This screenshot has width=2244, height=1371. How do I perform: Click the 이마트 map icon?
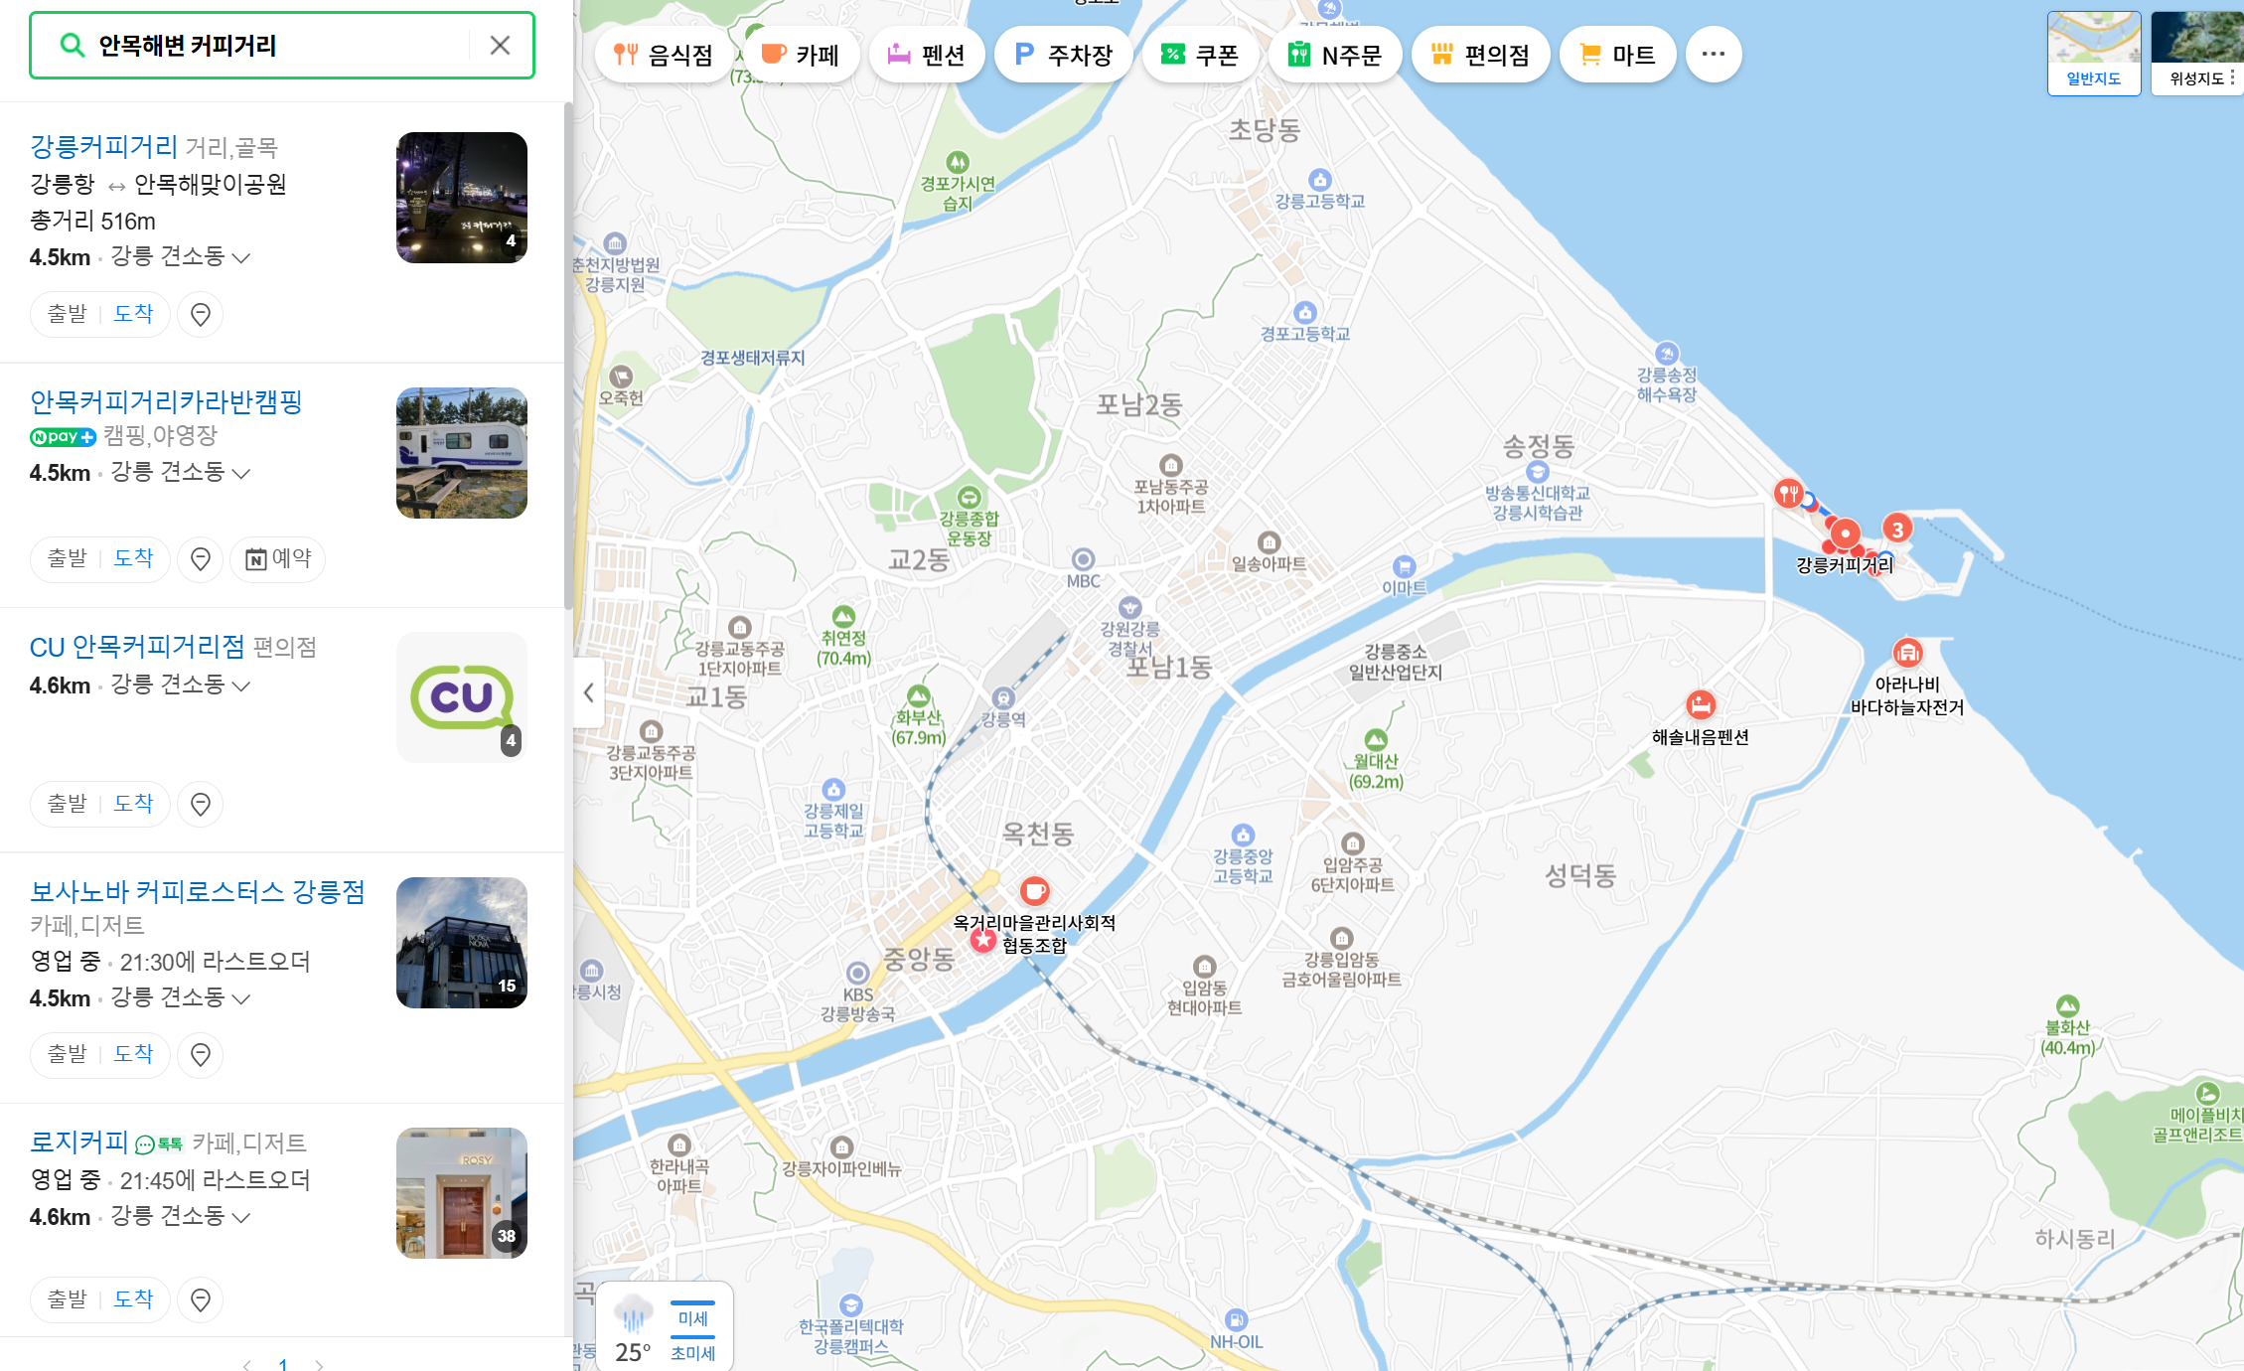1404,566
